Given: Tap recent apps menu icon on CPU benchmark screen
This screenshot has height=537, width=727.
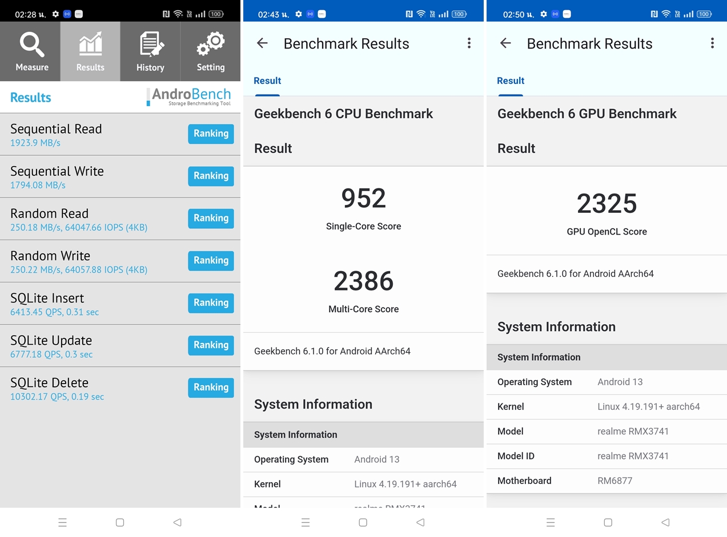Looking at the screenshot, I should [x=306, y=522].
